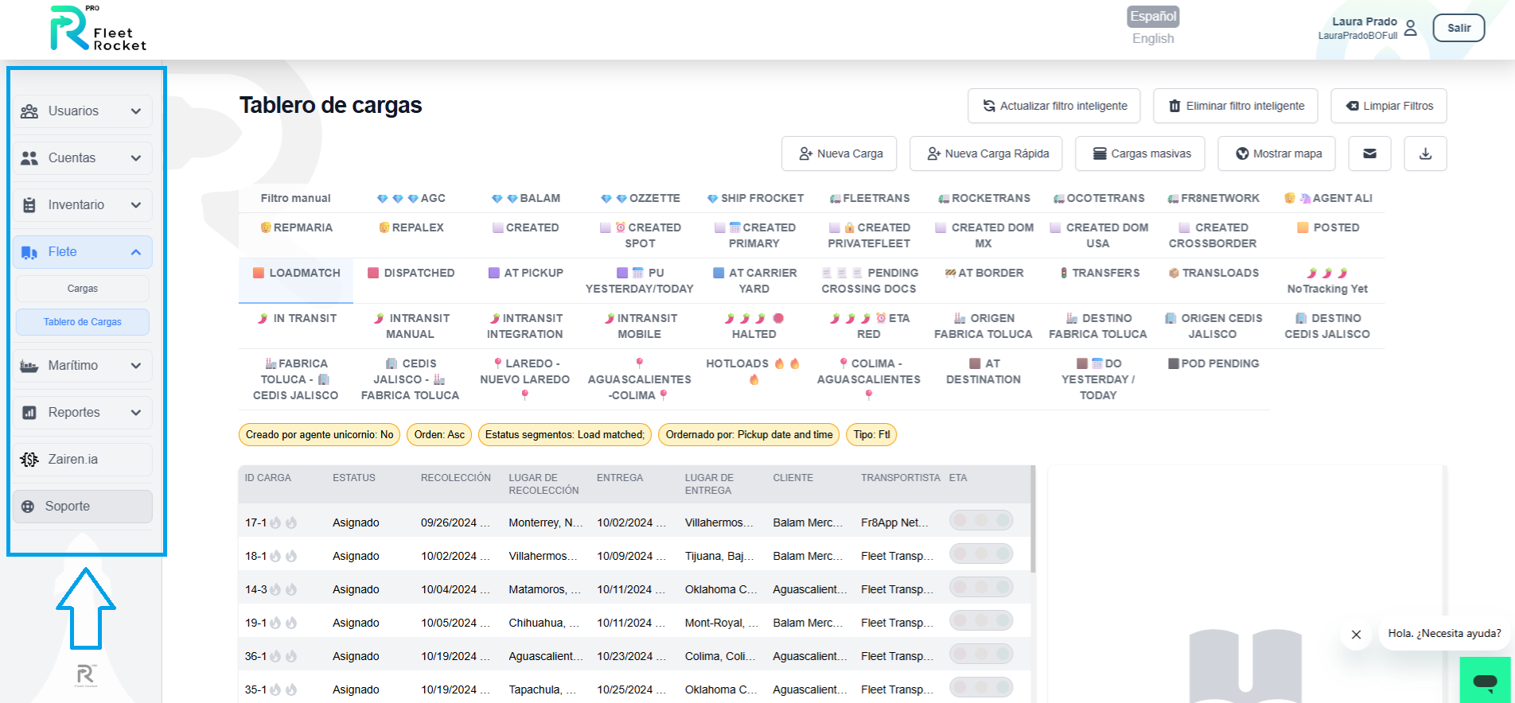Viewport: 1515px width, 703px height.
Task: Click the Tipo: Ftl filter chip
Action: coord(871,435)
